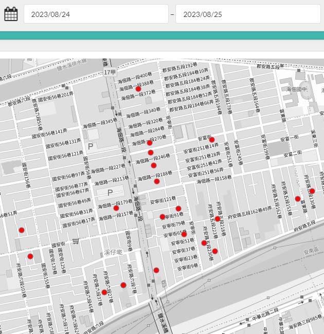Open the start date field 2023/08/24
This screenshot has width=324, height=334.
96,14
